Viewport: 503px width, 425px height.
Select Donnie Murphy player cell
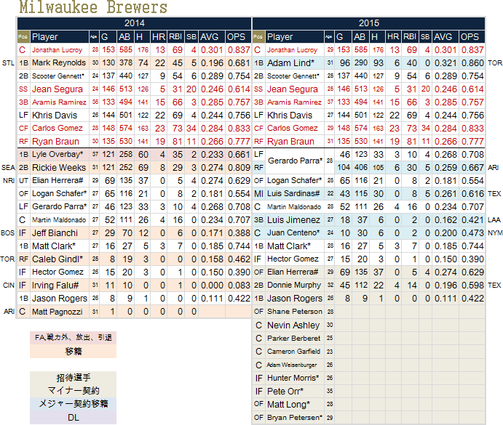294,285
